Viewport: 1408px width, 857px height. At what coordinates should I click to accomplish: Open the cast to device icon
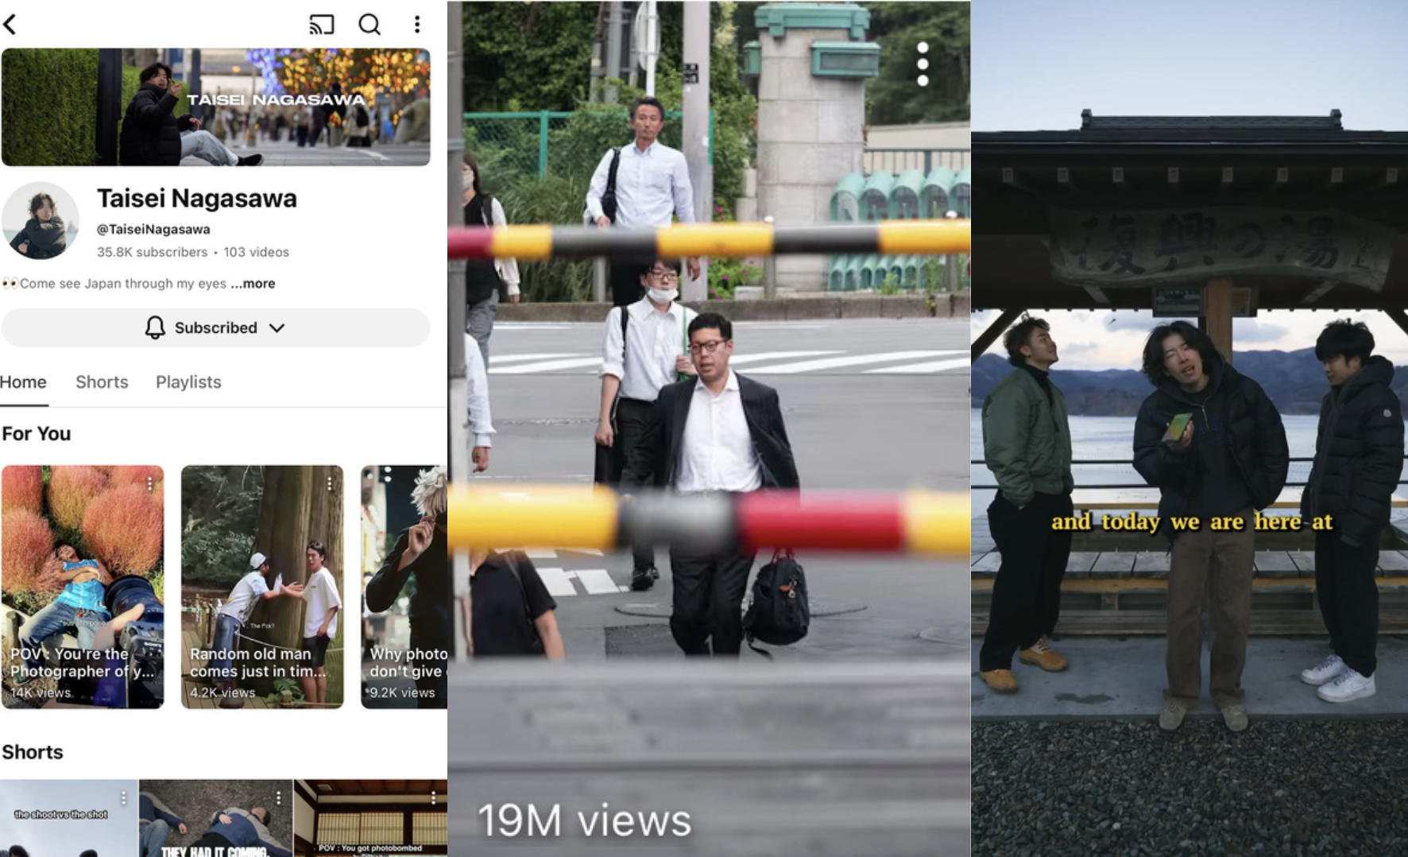(321, 25)
